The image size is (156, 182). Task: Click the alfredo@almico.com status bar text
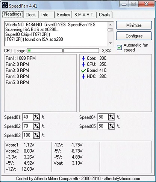(x=122, y=179)
